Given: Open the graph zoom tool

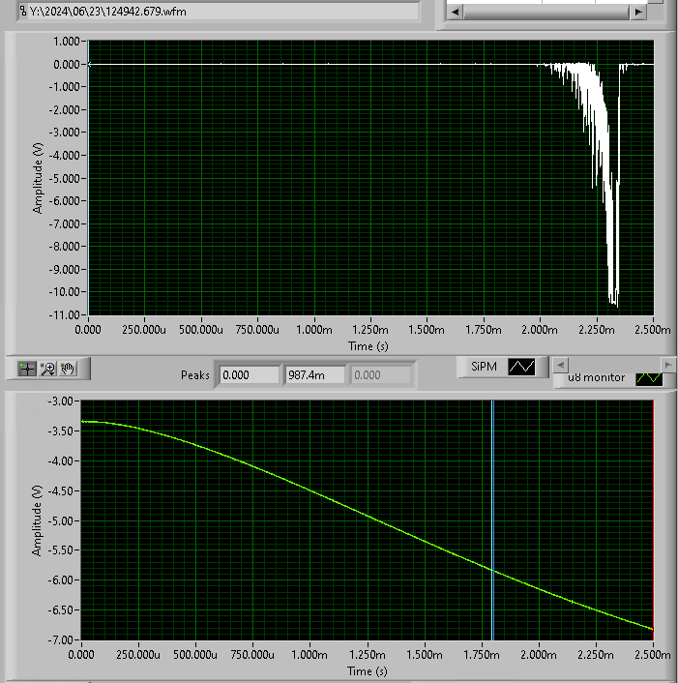Looking at the screenshot, I should click(48, 369).
